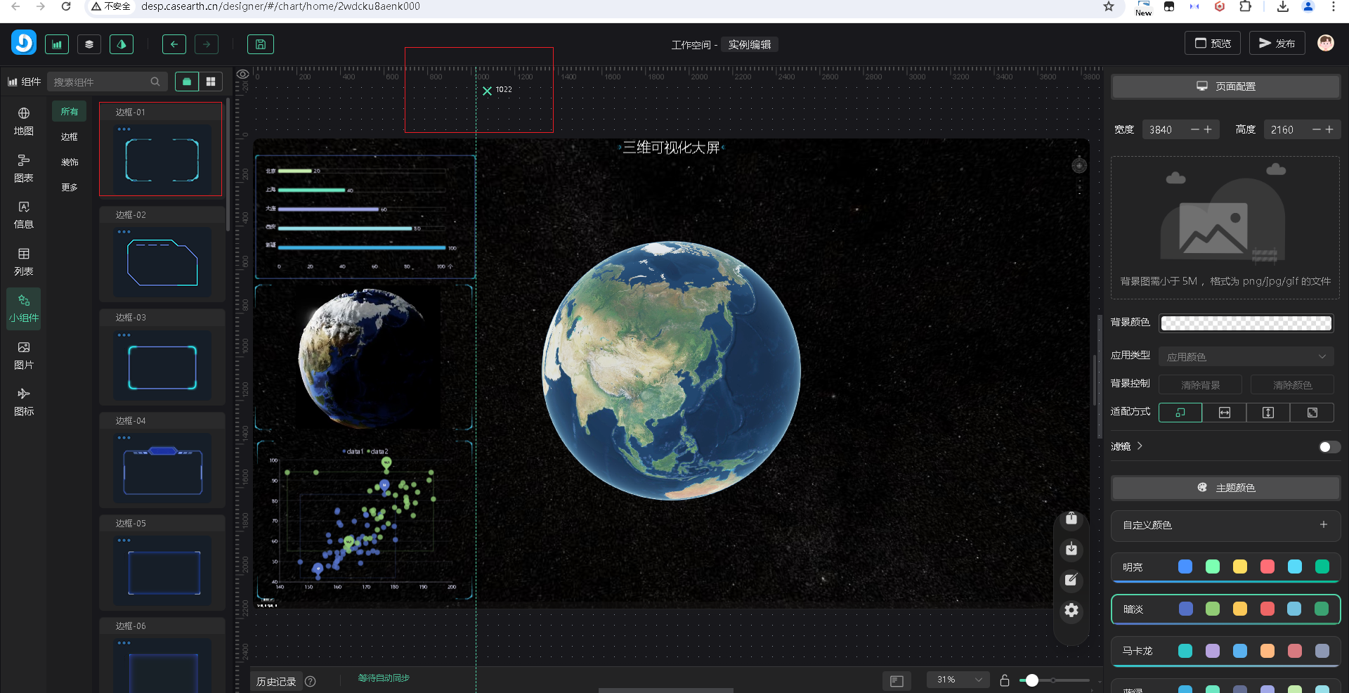Open the 图表 chart category
1349x693 pixels.
click(x=24, y=169)
